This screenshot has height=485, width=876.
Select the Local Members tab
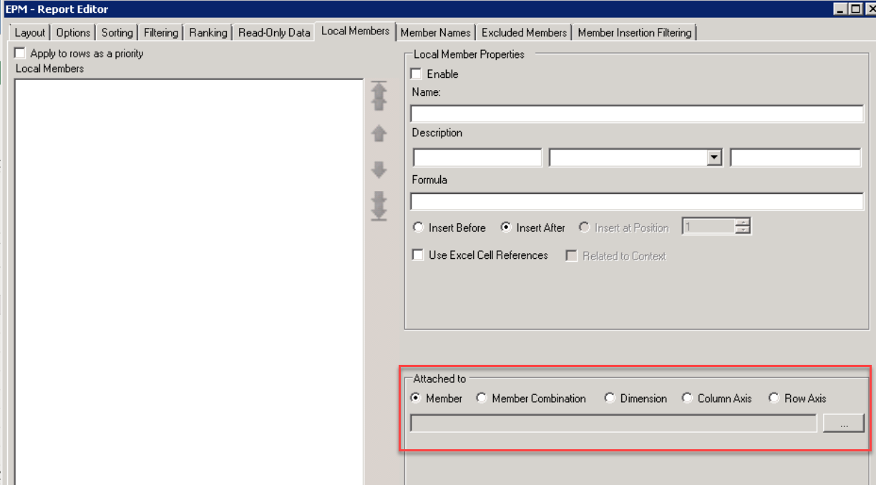tap(356, 31)
